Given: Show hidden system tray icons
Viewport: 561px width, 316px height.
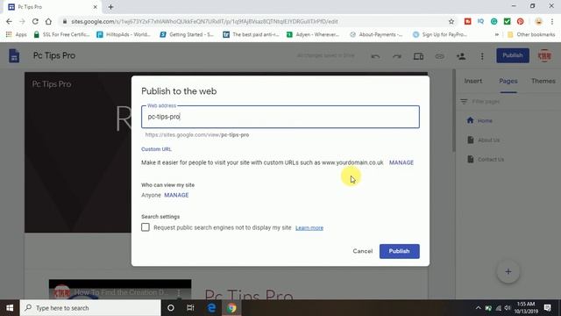Looking at the screenshot, I should coord(478,308).
